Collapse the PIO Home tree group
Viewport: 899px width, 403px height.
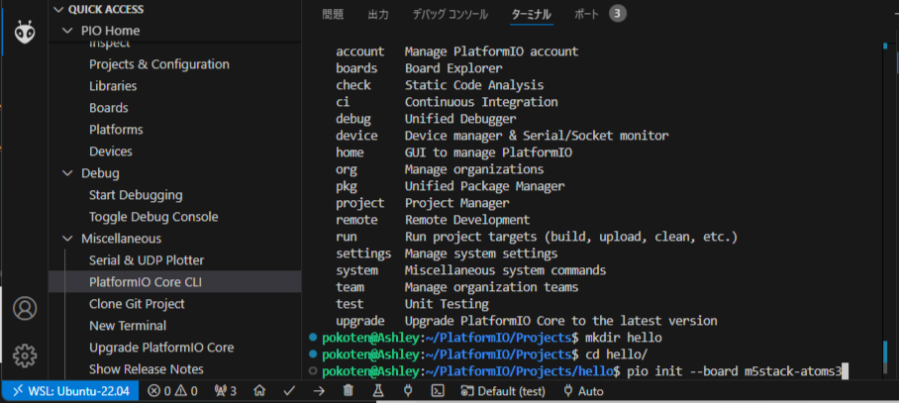(67, 31)
